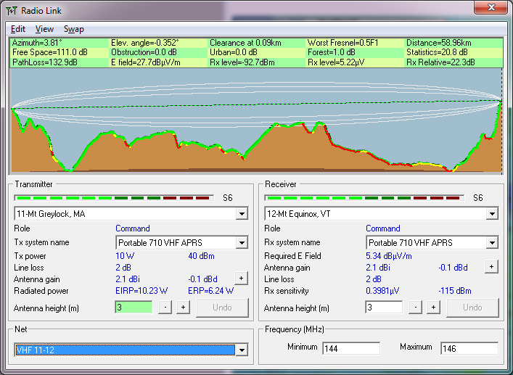This screenshot has height=375, width=513.
Task: Click the transmitter Role Command value
Action: click(x=133, y=228)
